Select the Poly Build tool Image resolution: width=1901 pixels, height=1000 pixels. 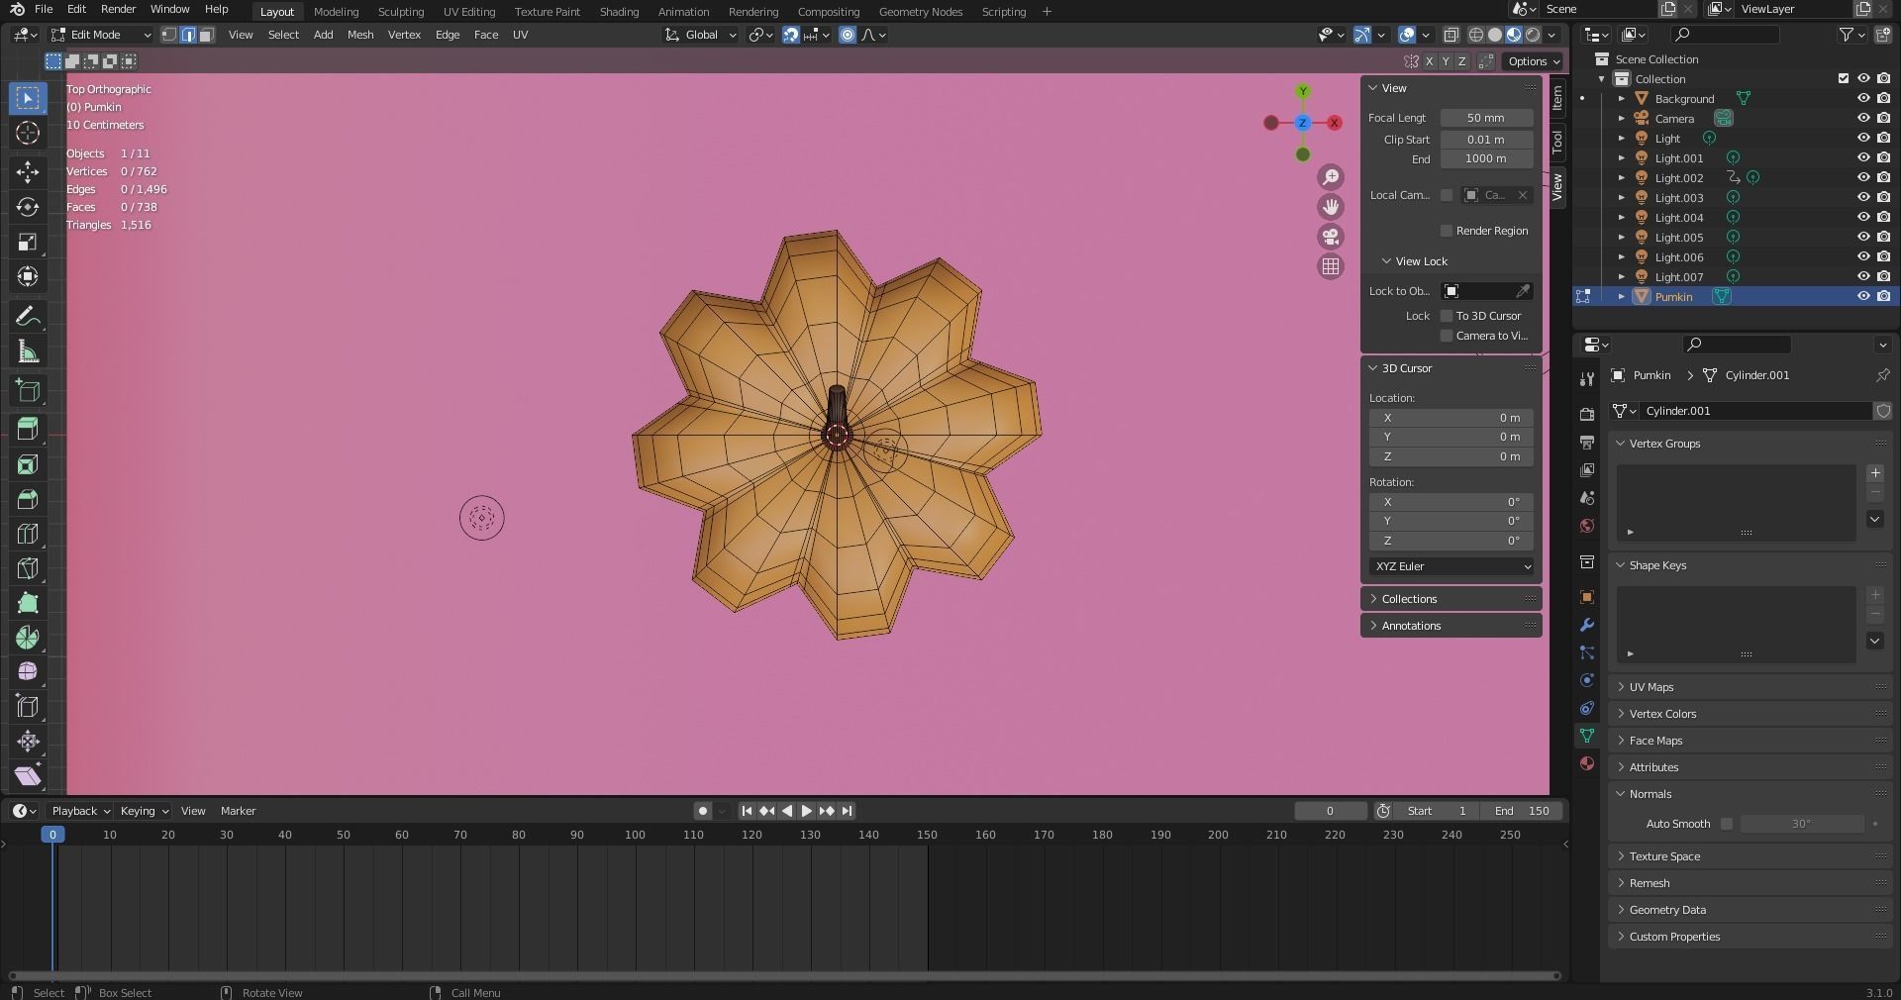[28, 603]
